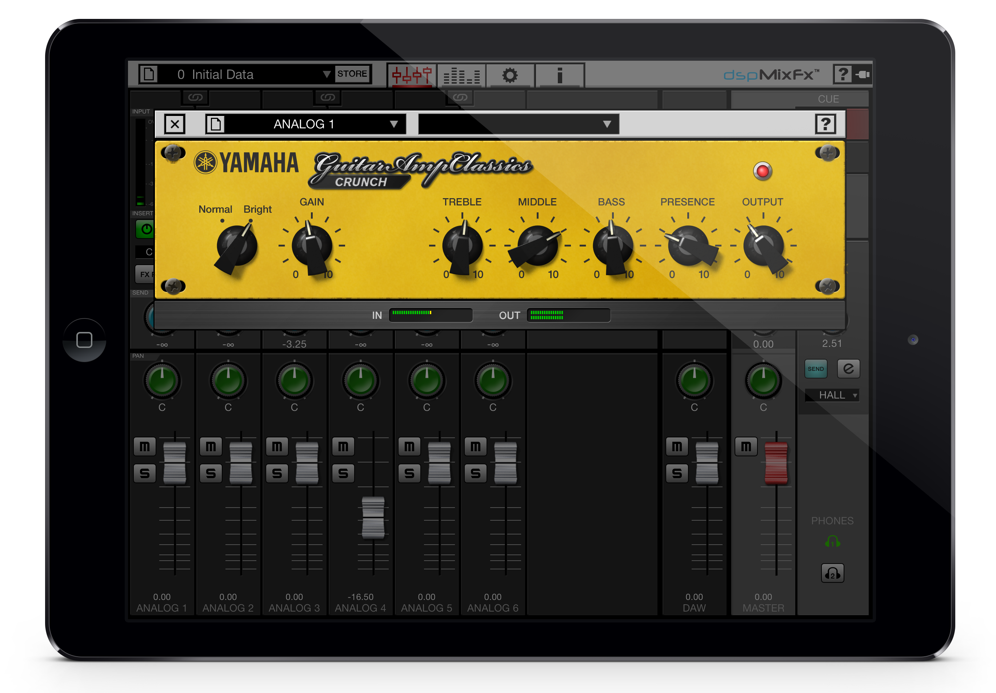The image size is (996, 693).
Task: Toggle the stereo link between channels 3 and 4
Action: tap(328, 97)
